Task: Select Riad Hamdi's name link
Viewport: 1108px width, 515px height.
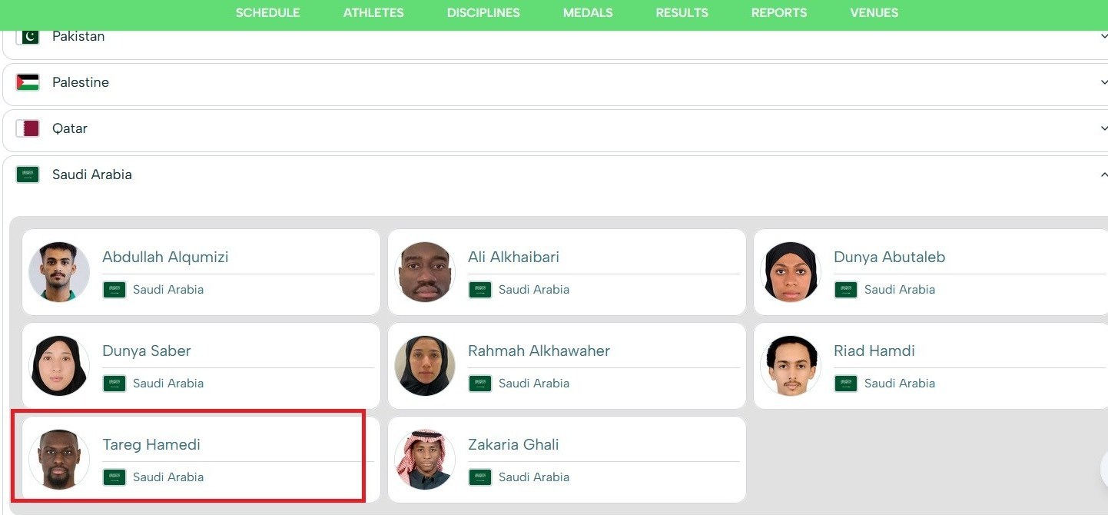Action: (874, 351)
